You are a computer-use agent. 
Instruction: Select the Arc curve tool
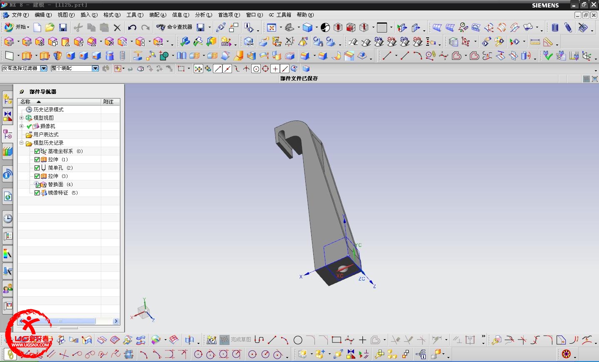pos(417,56)
